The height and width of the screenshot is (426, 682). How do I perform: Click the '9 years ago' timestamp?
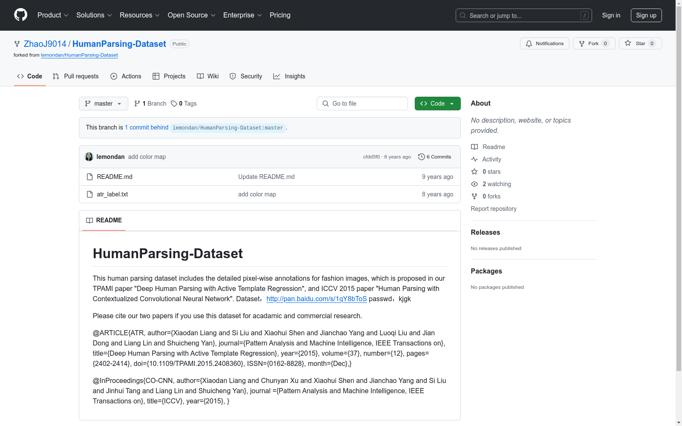pyautogui.click(x=438, y=177)
